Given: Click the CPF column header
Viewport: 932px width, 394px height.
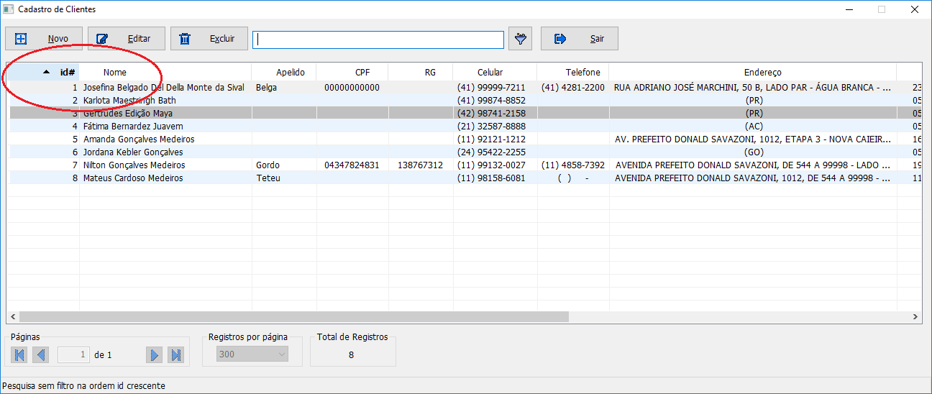Looking at the screenshot, I should (362, 72).
